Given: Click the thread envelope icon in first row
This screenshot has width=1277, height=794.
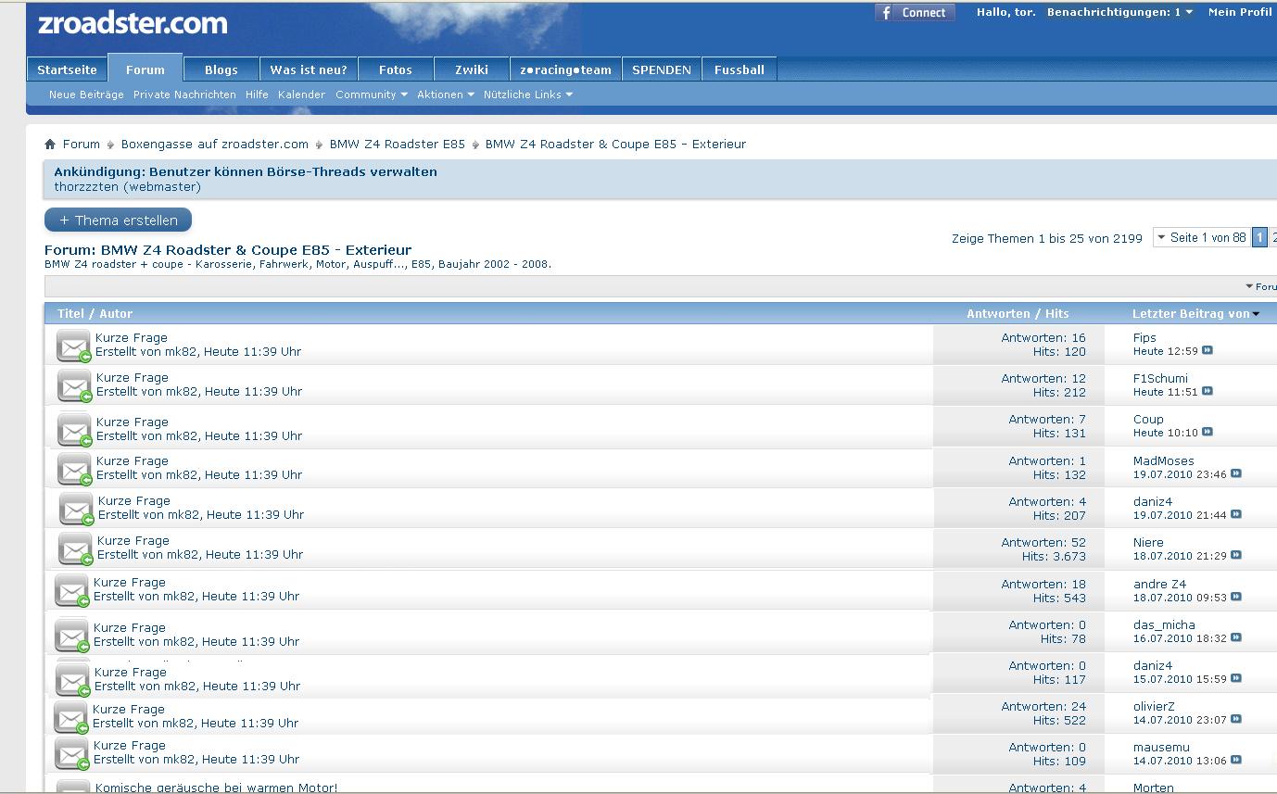Looking at the screenshot, I should [73, 346].
